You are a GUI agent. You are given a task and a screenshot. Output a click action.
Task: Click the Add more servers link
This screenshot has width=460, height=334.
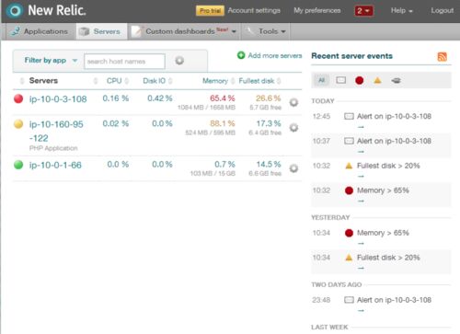tap(275, 55)
